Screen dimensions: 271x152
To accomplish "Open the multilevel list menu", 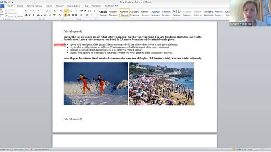I will pyautogui.click(x=76, y=11).
